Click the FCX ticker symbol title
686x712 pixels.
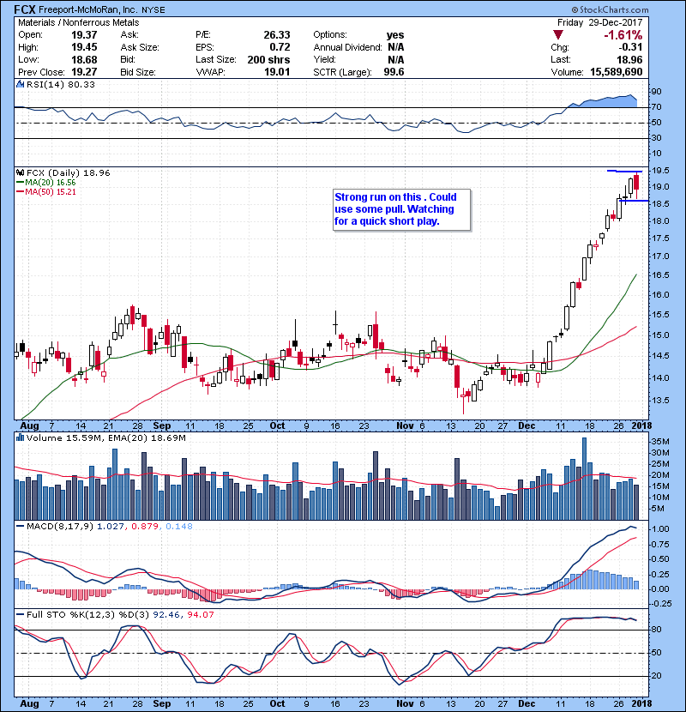25,9
